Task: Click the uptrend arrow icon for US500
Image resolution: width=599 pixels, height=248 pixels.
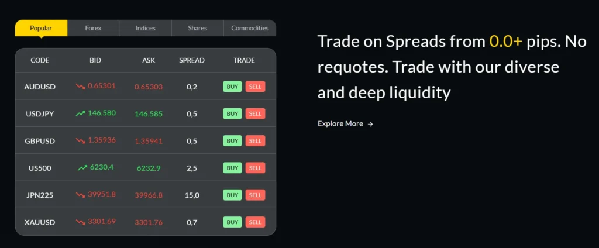Action: click(82, 167)
